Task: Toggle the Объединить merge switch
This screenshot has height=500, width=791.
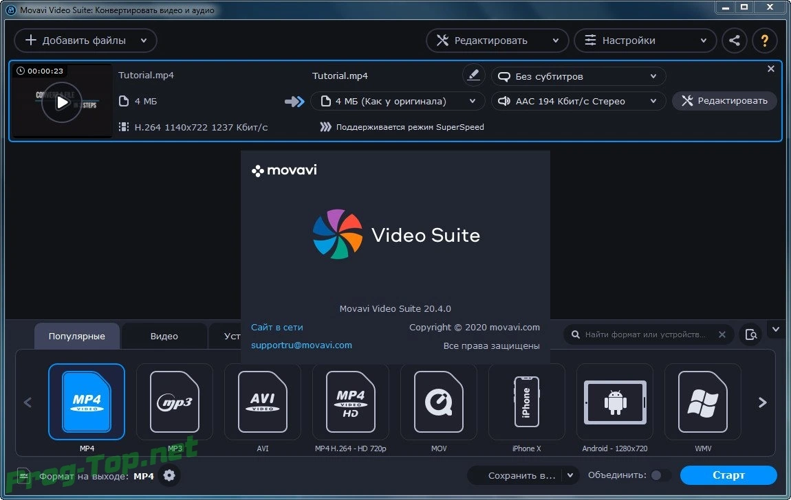Action: point(660,475)
